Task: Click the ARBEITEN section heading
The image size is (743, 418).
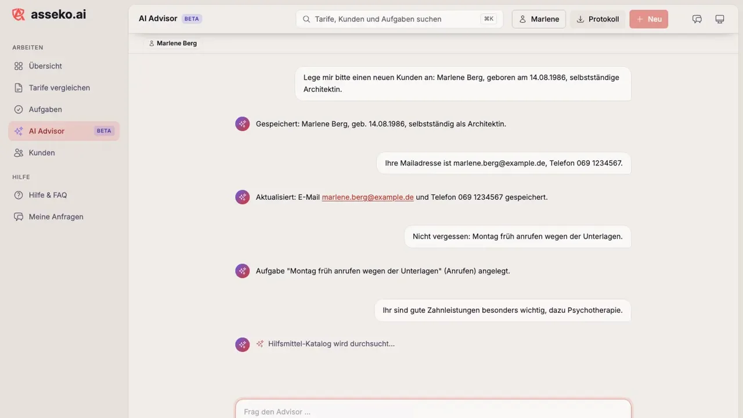Action: [x=28, y=48]
